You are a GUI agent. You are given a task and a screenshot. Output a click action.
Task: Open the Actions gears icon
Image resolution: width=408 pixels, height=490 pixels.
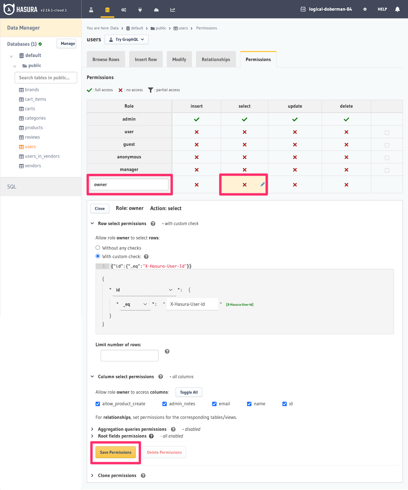pyautogui.click(x=124, y=10)
